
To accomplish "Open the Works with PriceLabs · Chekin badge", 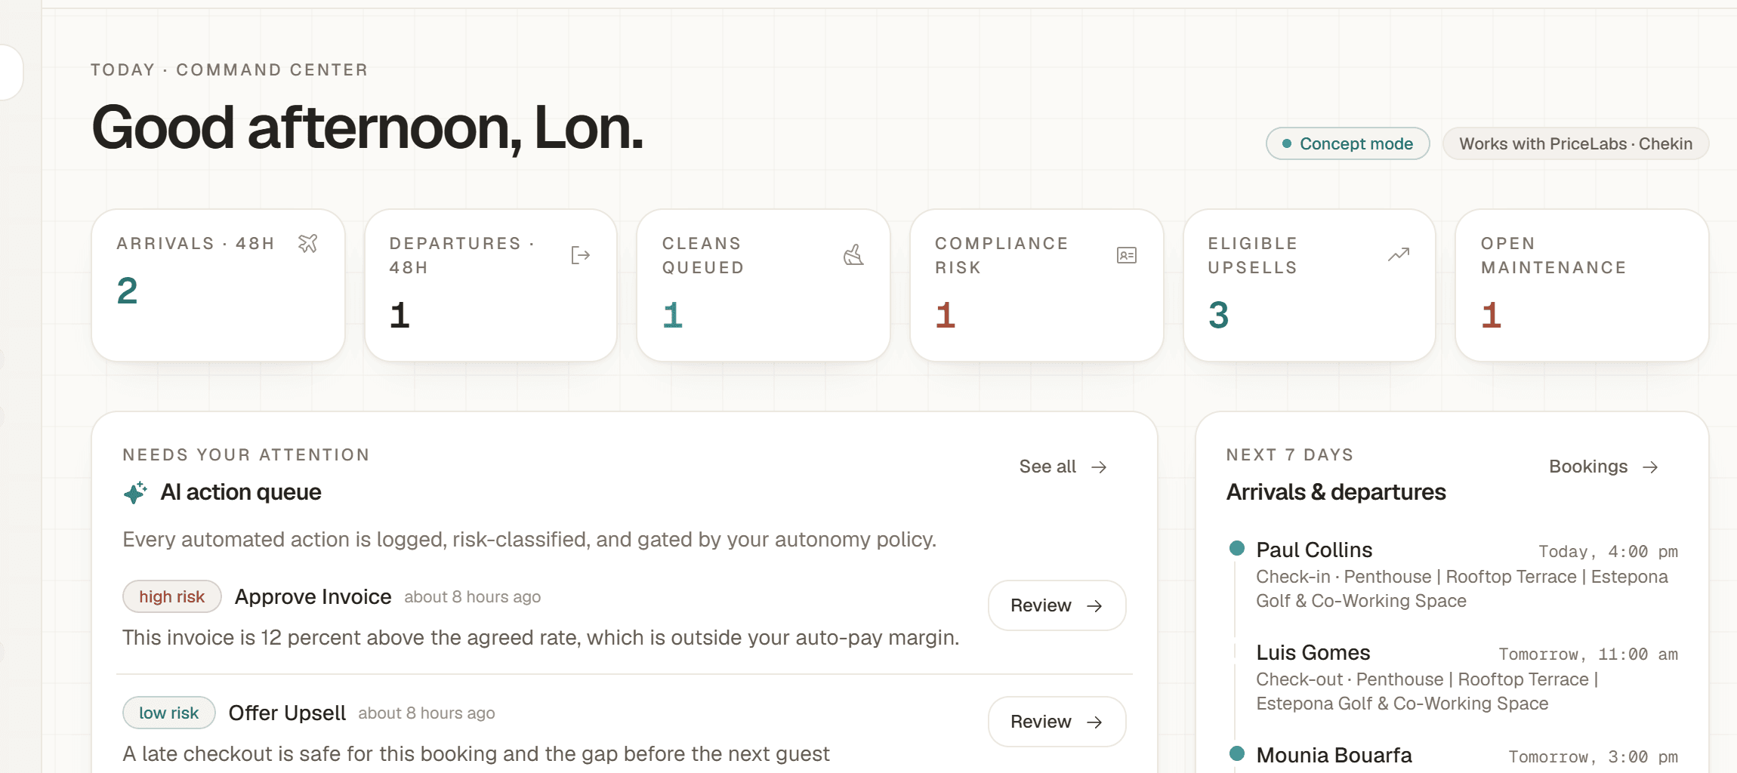I will (x=1576, y=143).
